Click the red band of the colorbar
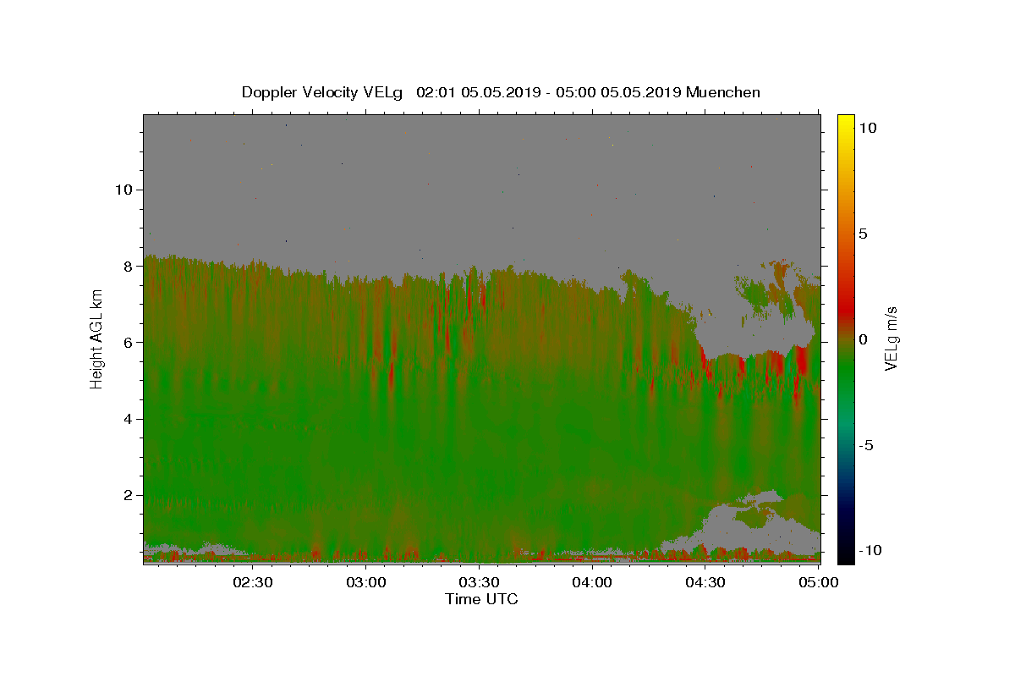 click(846, 311)
